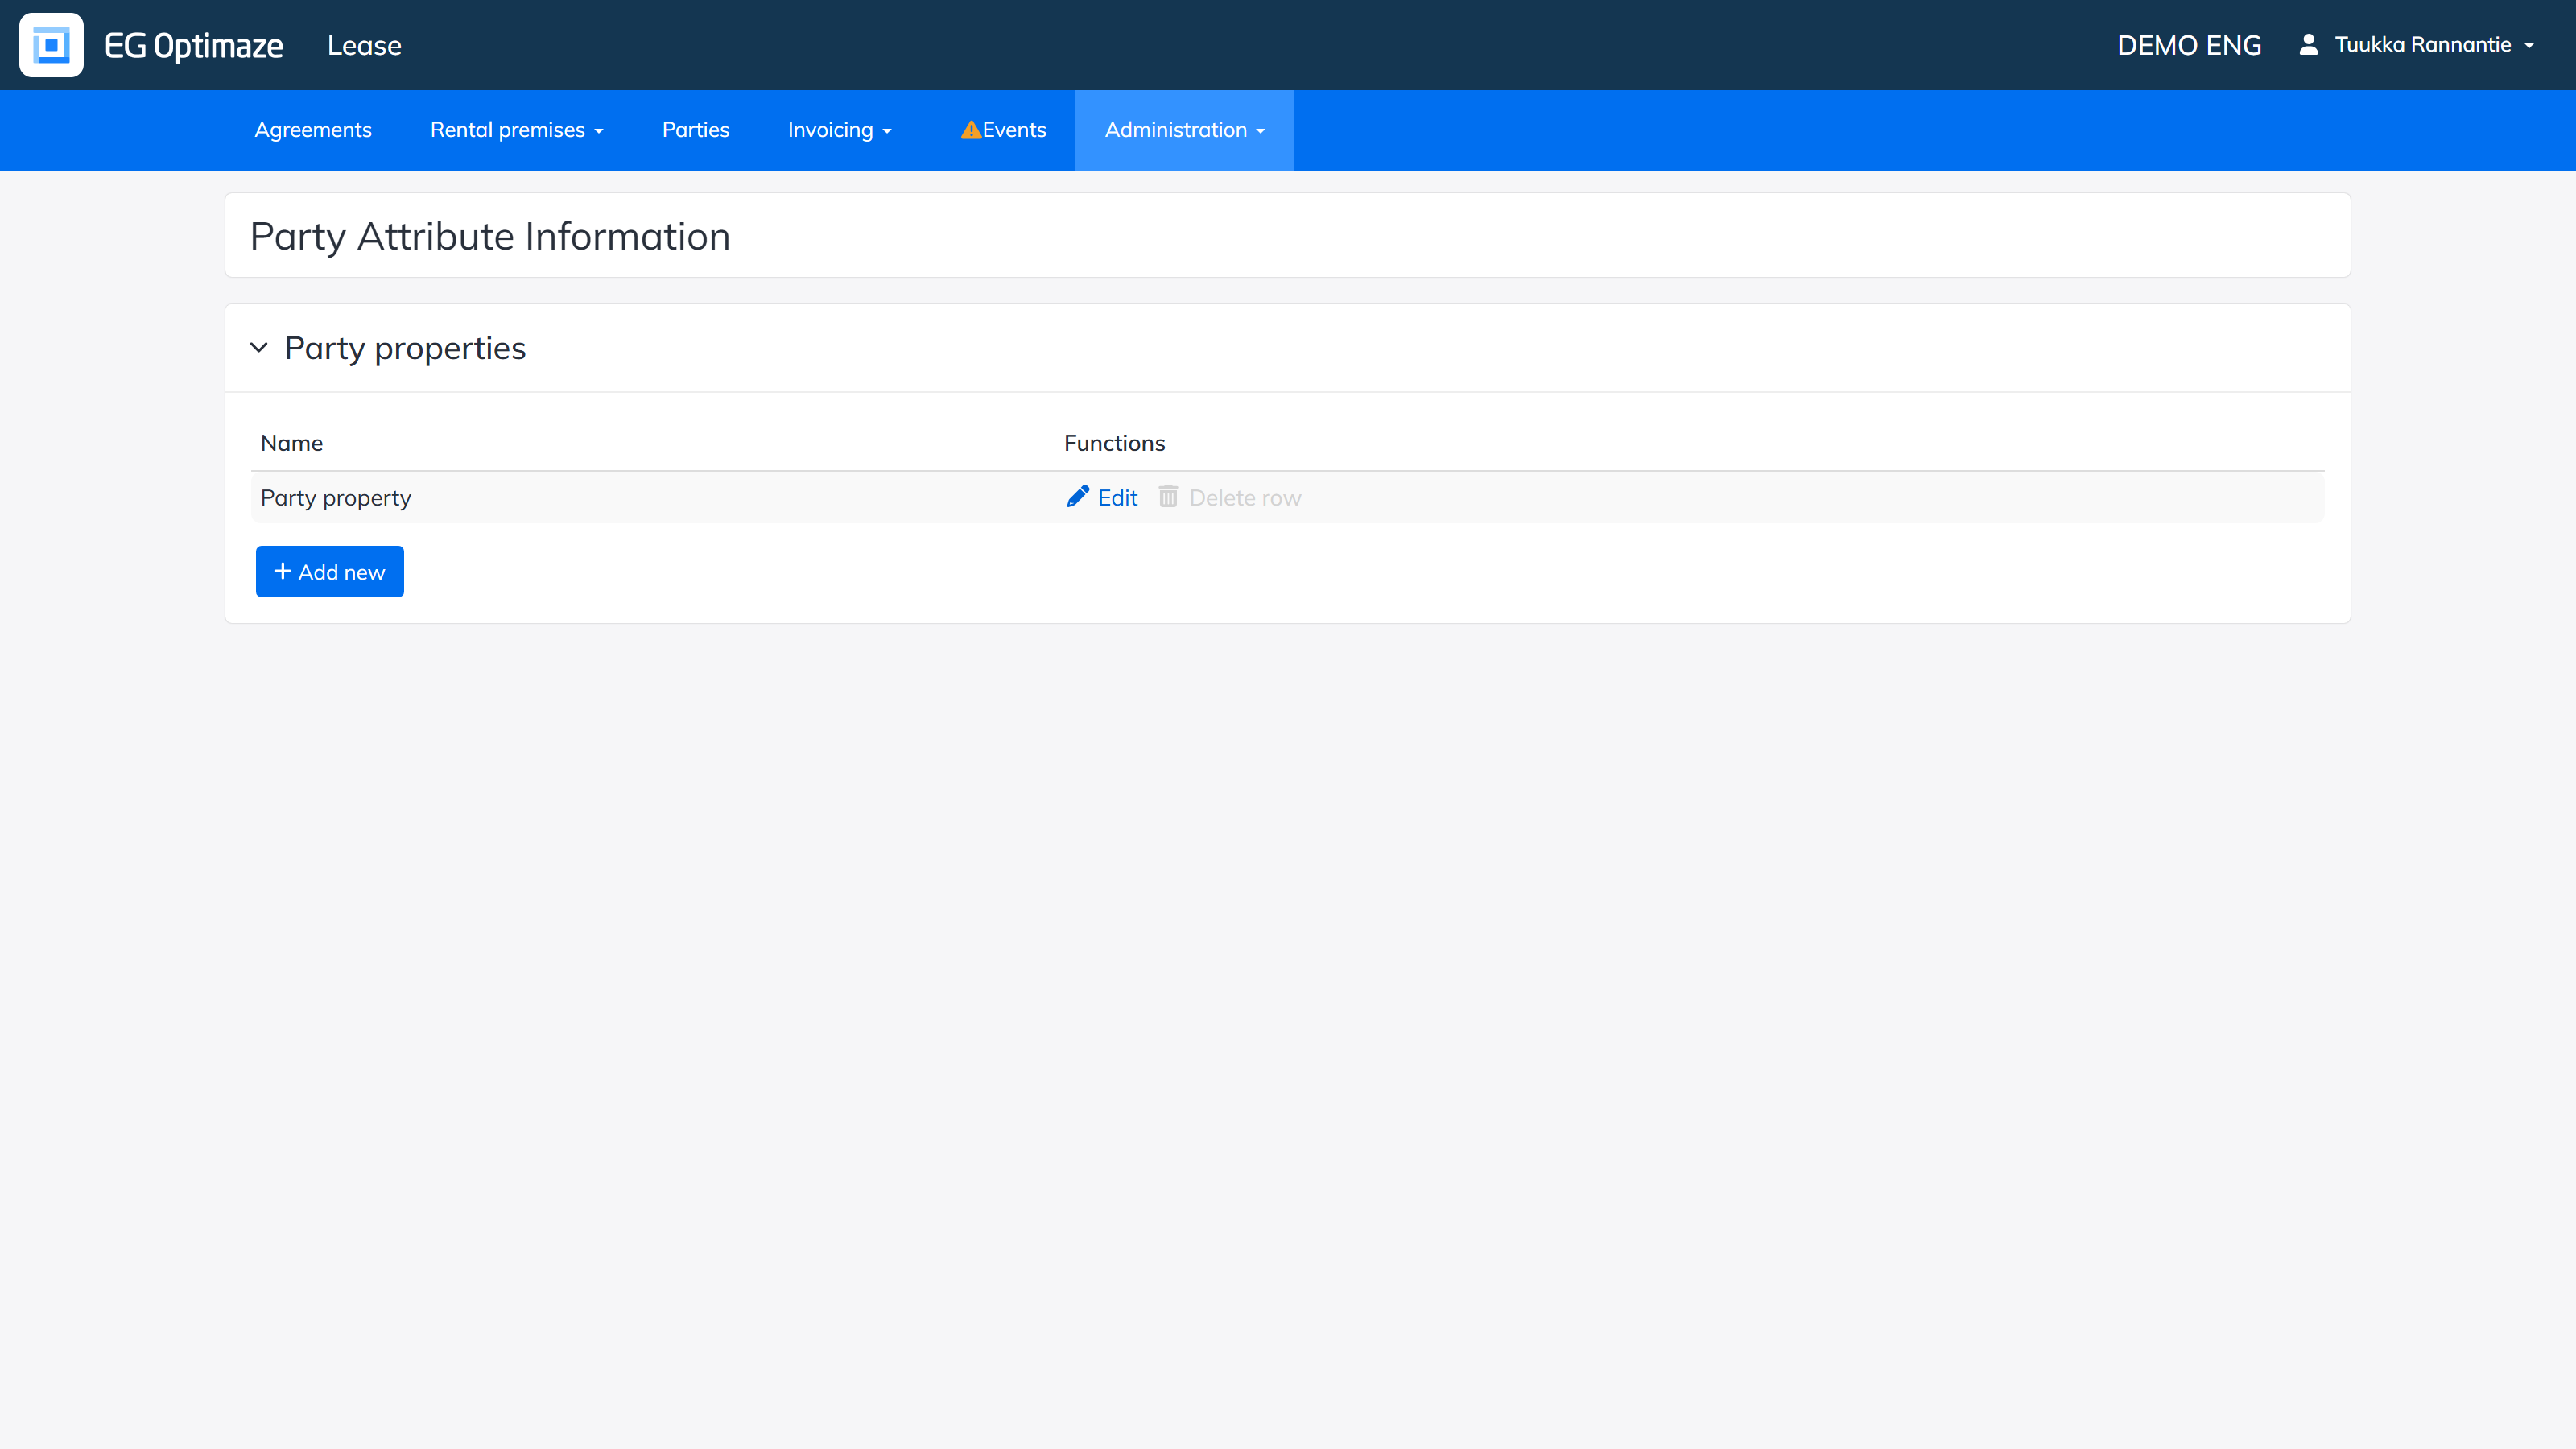Viewport: 2576px width, 1449px height.
Task: Open the Events page
Action: [1003, 130]
